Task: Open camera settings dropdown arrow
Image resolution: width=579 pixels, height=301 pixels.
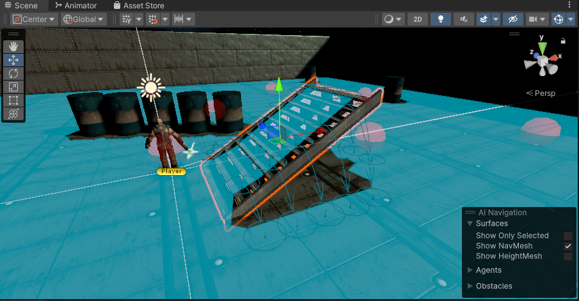Action: [543, 19]
